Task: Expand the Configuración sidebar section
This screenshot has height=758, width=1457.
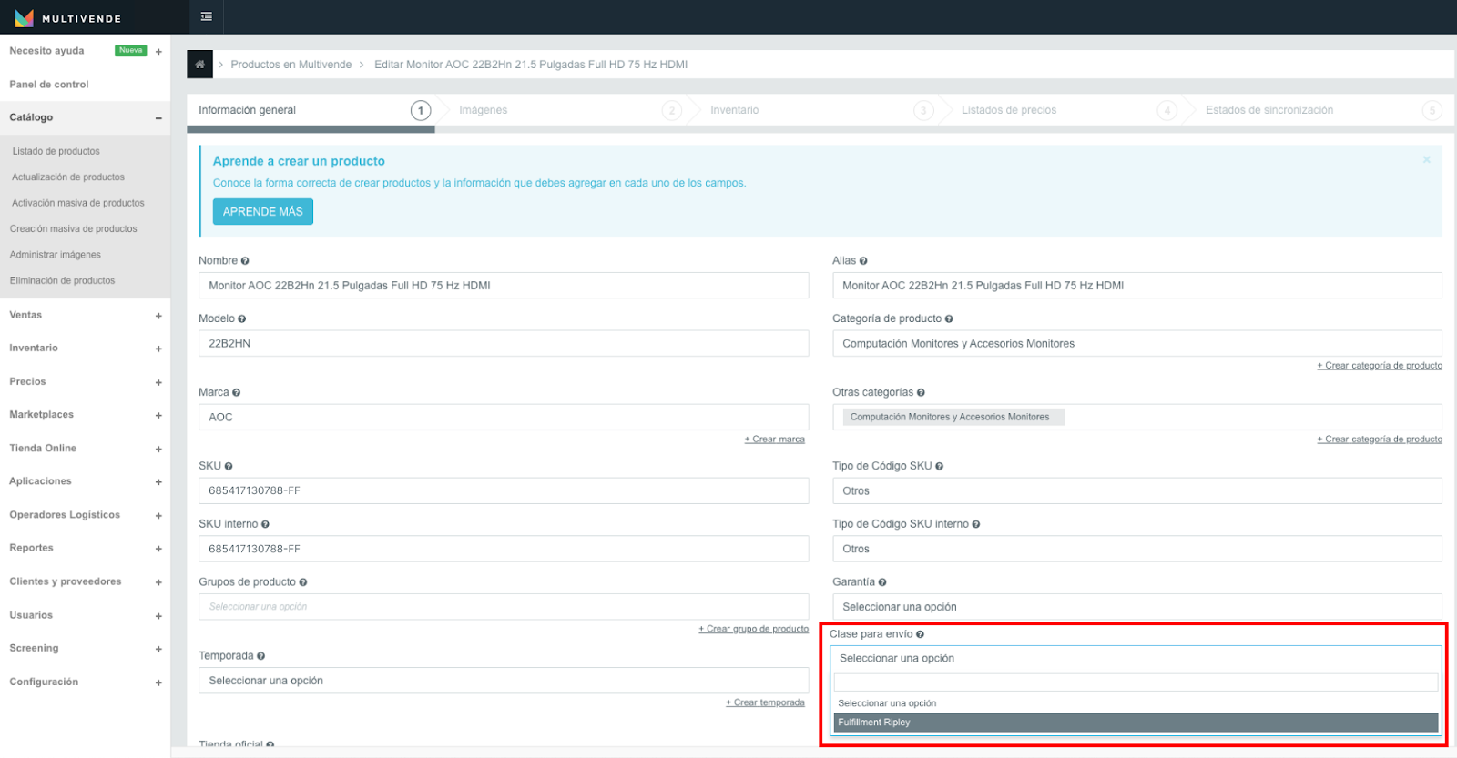Action: 158,682
